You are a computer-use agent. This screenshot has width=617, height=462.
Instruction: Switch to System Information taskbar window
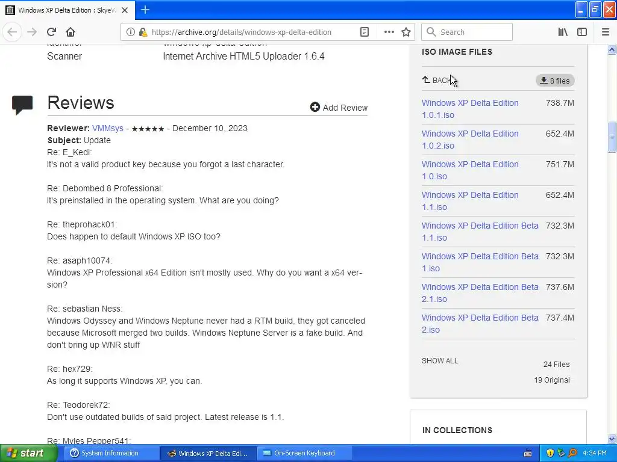[110, 453]
